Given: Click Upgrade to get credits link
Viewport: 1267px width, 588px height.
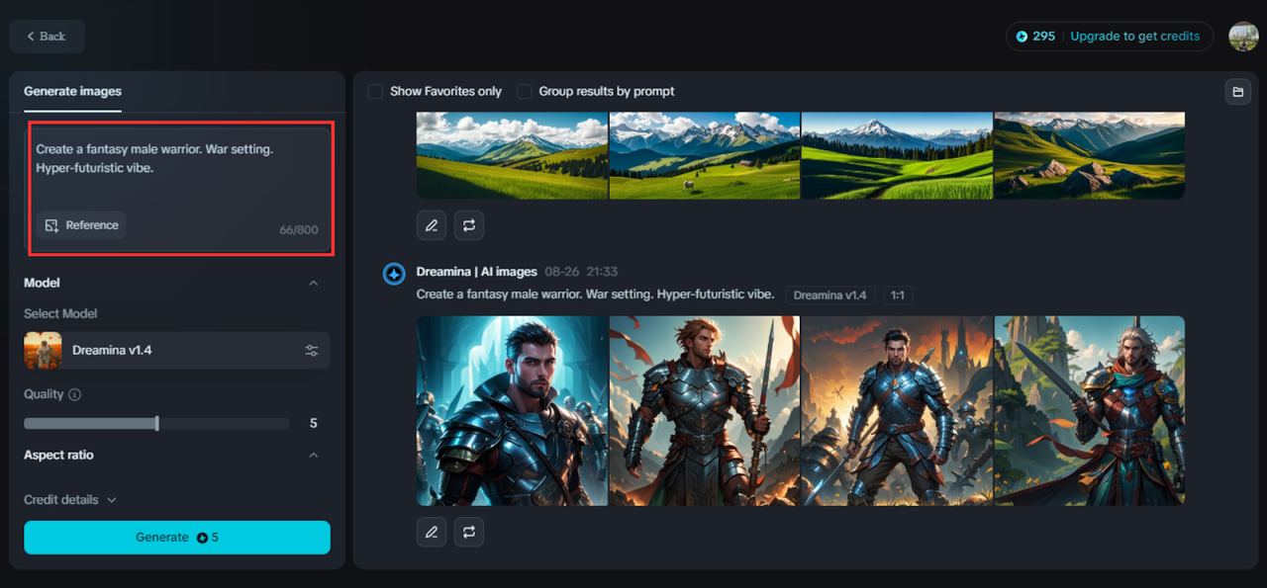Looking at the screenshot, I should pos(1134,37).
